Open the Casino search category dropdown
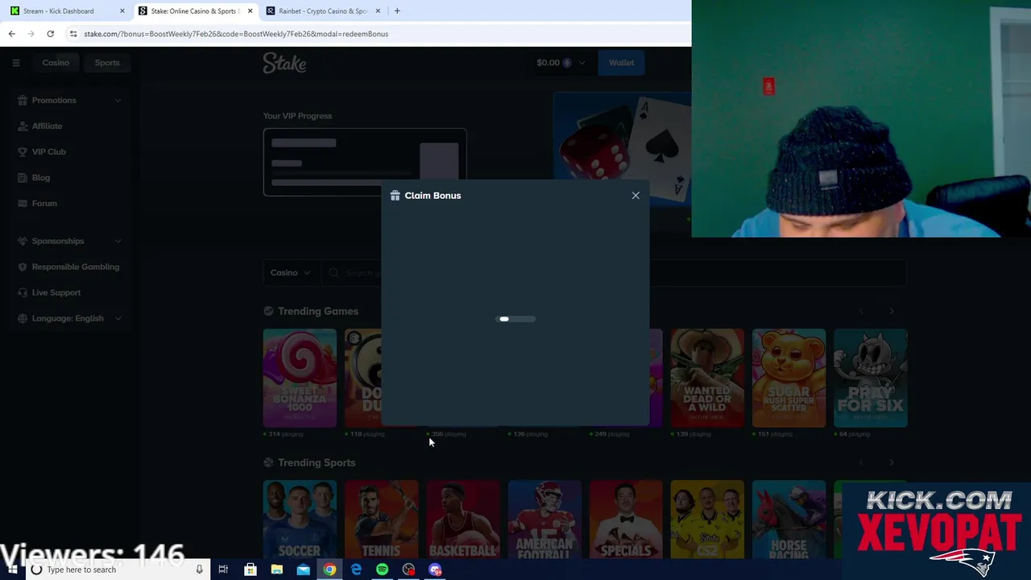The image size is (1031, 580). [x=291, y=272]
